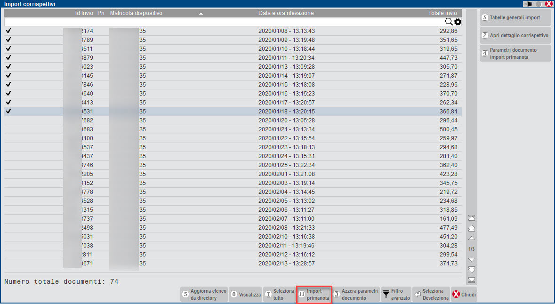This screenshot has width=555, height=304.
Task: Click the pin icon in the title bar
Action: [528, 4]
